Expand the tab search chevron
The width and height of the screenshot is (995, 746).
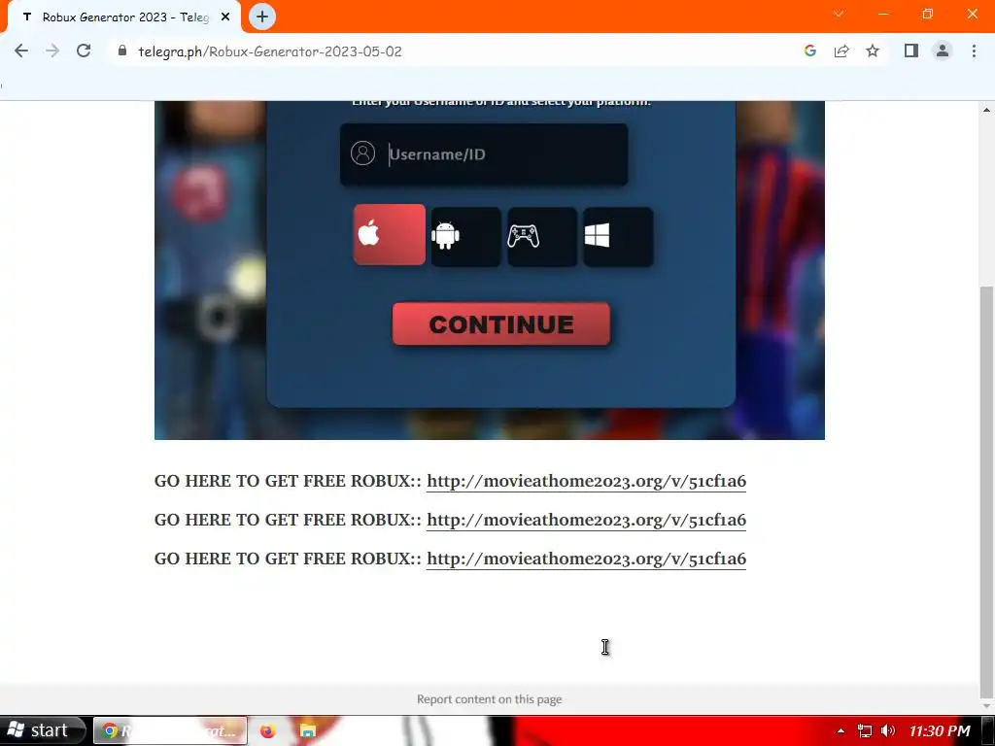tap(839, 14)
